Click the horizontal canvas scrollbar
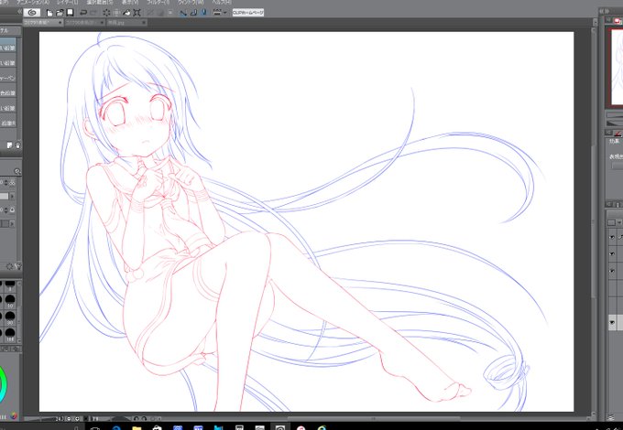Viewport: 623px width, 430px height. (x=374, y=418)
